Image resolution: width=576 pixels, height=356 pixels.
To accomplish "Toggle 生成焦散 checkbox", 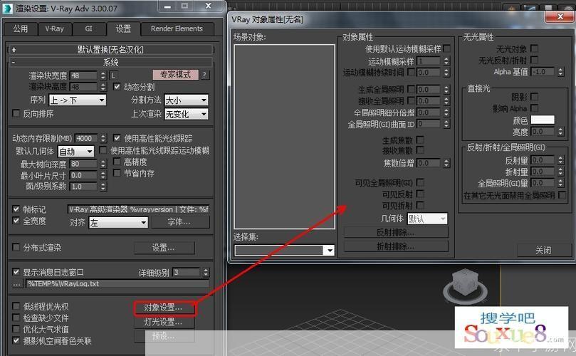I will [x=420, y=140].
